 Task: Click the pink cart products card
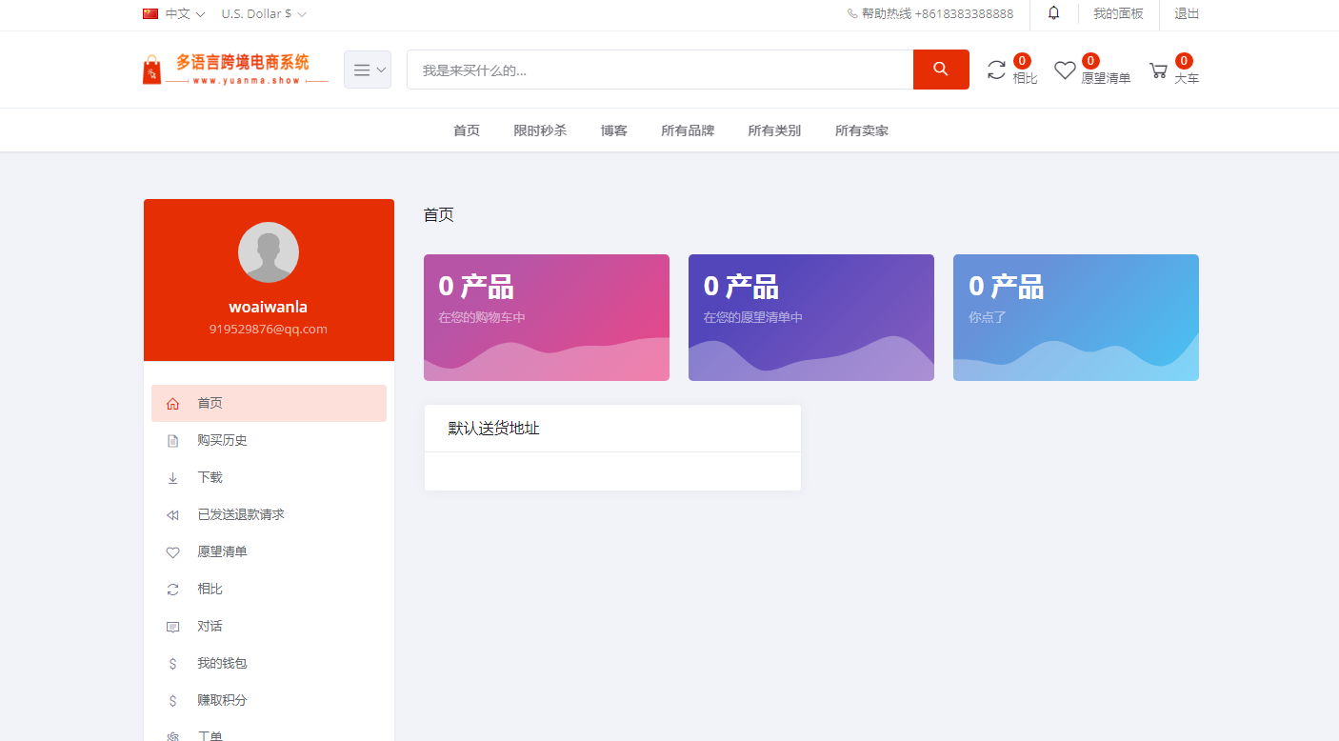tap(546, 317)
